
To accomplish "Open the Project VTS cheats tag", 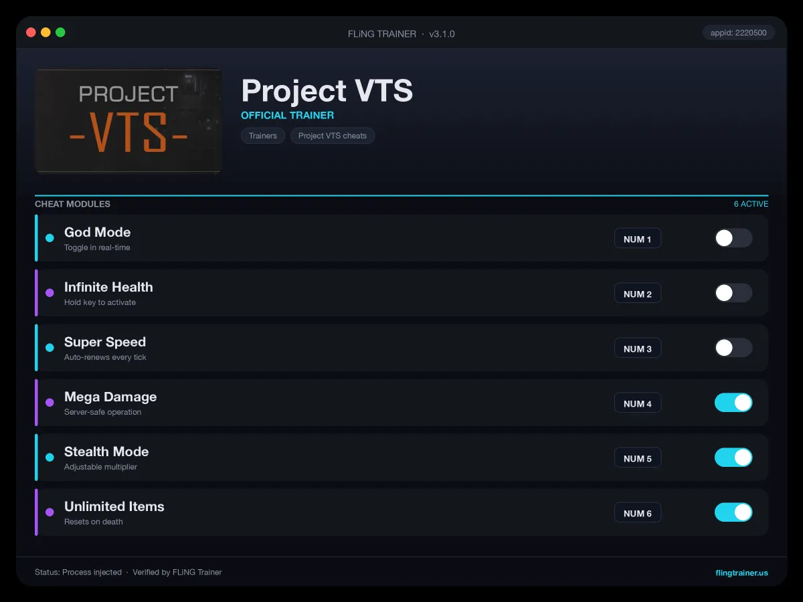I will 333,136.
